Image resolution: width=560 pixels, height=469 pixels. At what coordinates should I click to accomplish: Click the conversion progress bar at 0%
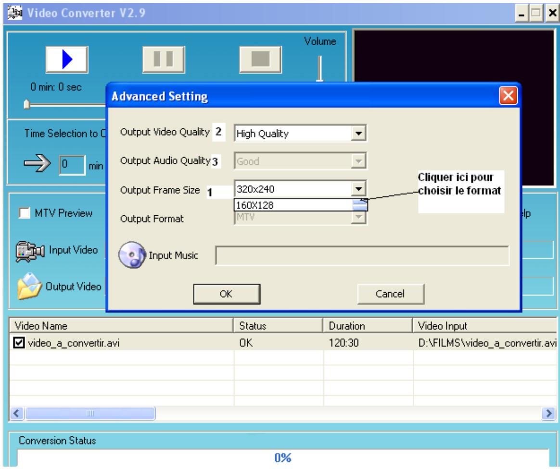click(283, 457)
